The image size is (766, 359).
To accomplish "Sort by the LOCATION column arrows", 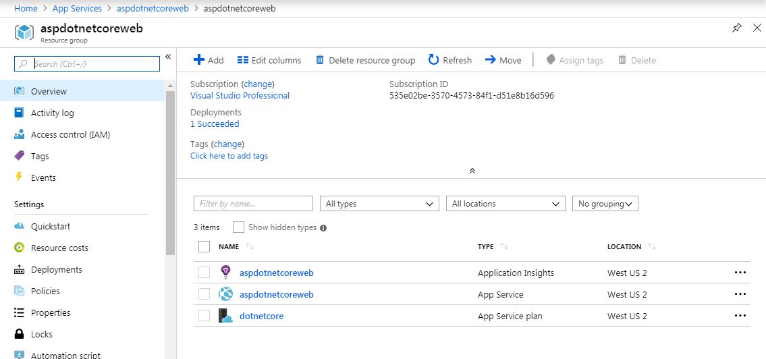I will pos(652,247).
